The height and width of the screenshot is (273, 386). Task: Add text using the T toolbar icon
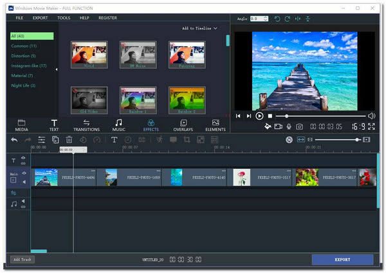point(114,140)
